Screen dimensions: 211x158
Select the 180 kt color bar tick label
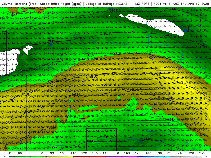[x=148, y=153]
